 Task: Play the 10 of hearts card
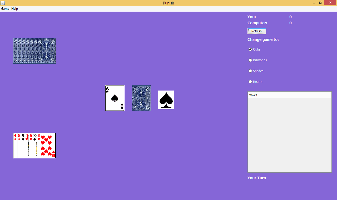46,146
